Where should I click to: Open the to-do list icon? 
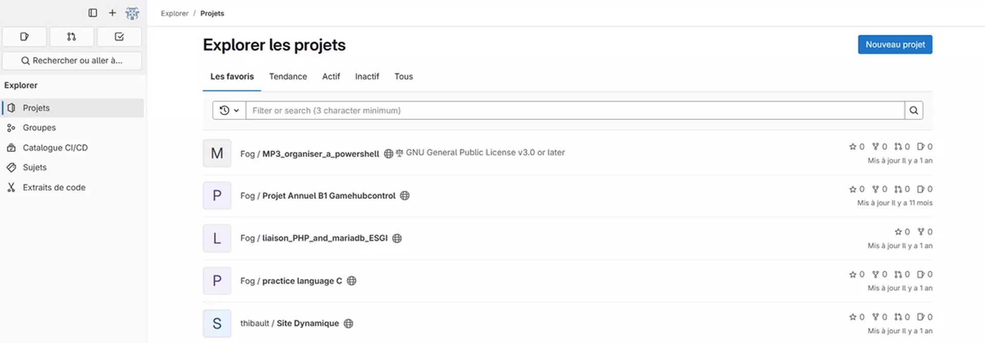click(119, 37)
